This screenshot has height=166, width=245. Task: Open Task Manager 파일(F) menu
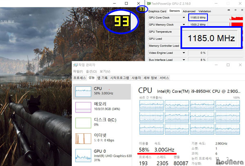78,71
